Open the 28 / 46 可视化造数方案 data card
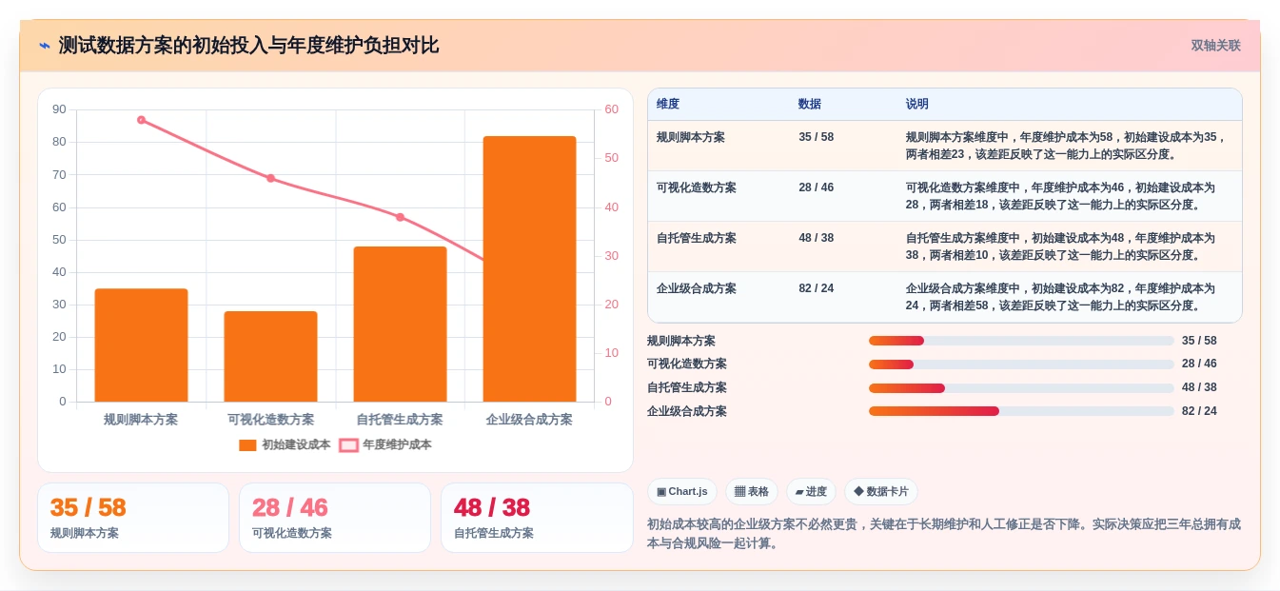This screenshot has width=1280, height=591. coord(335,518)
